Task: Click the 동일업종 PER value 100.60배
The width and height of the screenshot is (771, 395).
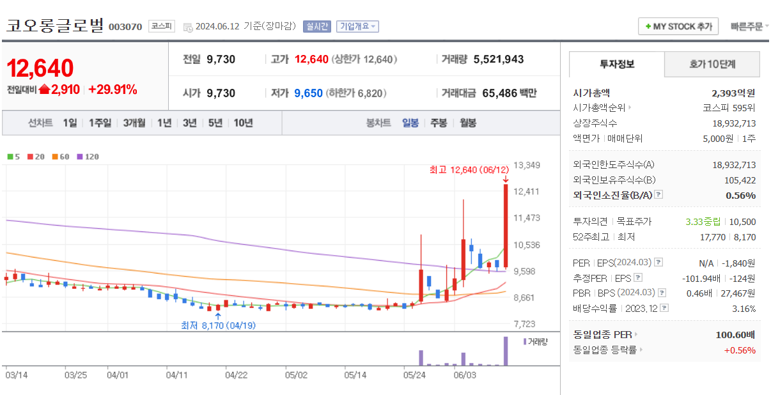Action: pyautogui.click(x=736, y=334)
